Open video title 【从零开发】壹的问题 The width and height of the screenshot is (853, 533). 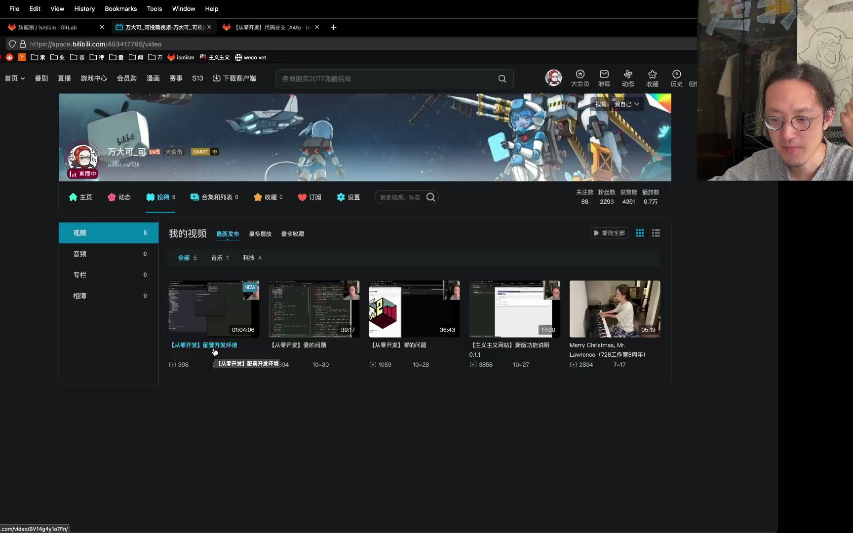pyautogui.click(x=298, y=345)
